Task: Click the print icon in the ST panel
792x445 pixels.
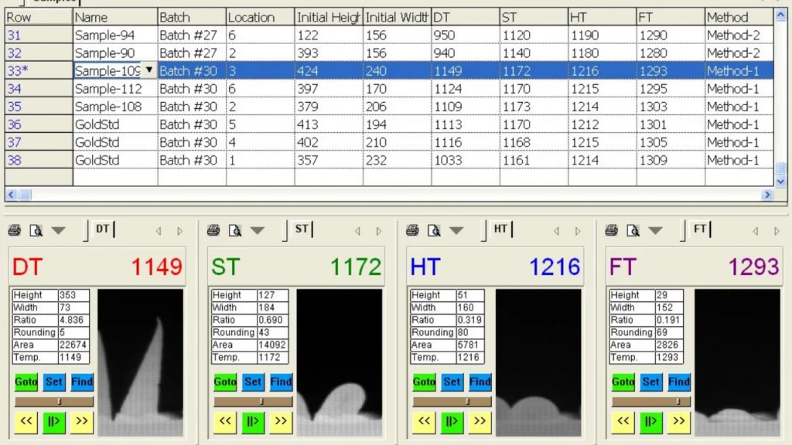Action: click(x=213, y=230)
